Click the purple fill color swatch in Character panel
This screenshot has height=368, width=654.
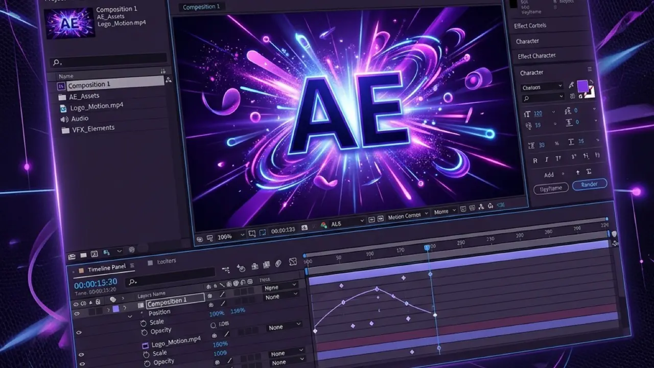(x=581, y=87)
